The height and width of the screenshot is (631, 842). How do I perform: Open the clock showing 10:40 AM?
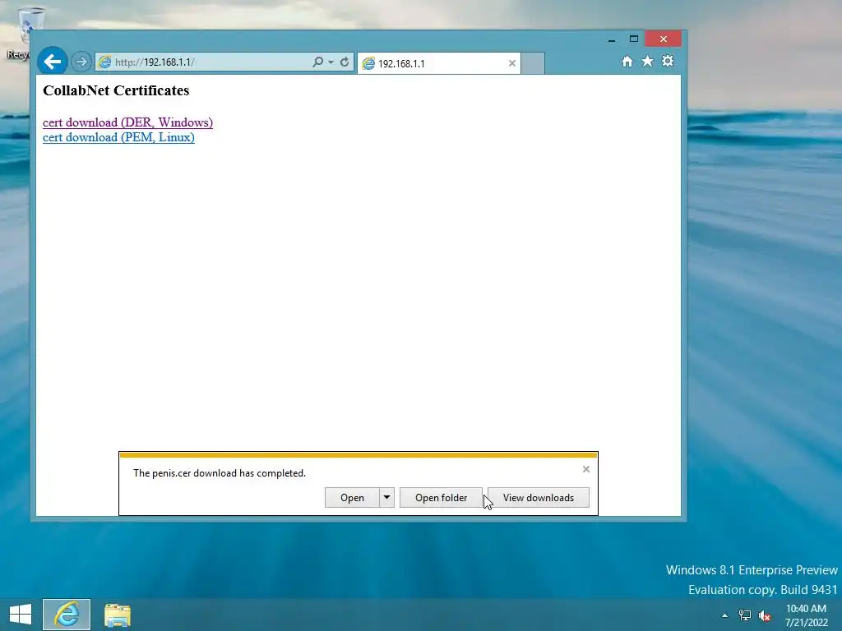tap(806, 615)
